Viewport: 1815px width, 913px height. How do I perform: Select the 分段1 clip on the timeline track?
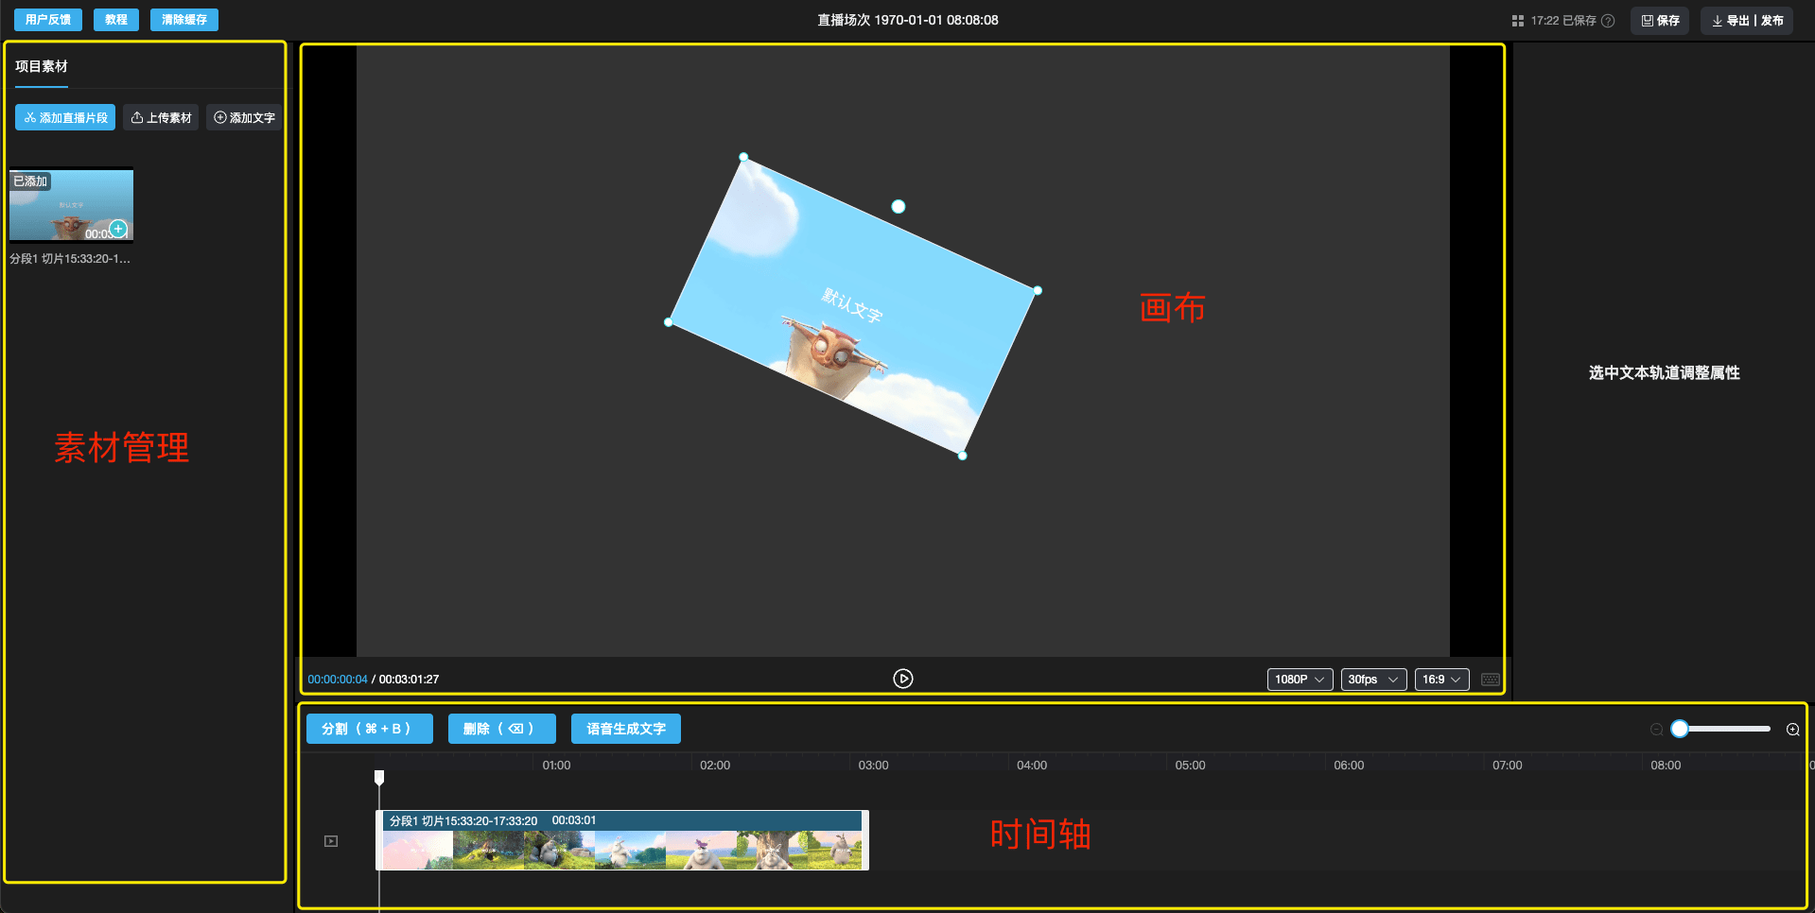coord(622,840)
